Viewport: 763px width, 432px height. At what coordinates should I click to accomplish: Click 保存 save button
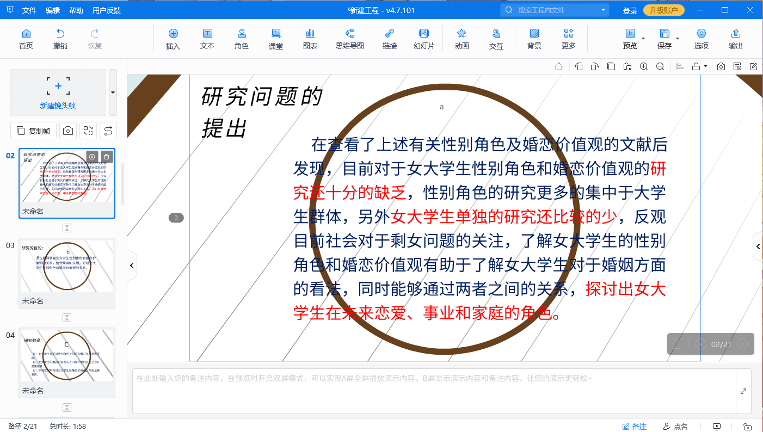pyautogui.click(x=664, y=39)
